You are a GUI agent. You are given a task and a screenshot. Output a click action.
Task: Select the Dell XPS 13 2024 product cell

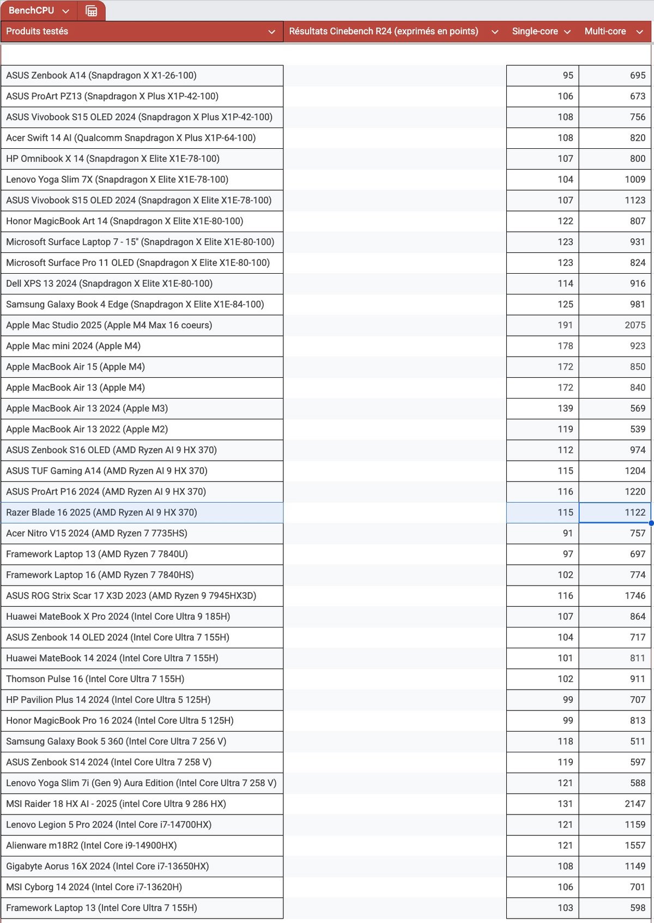(x=142, y=283)
